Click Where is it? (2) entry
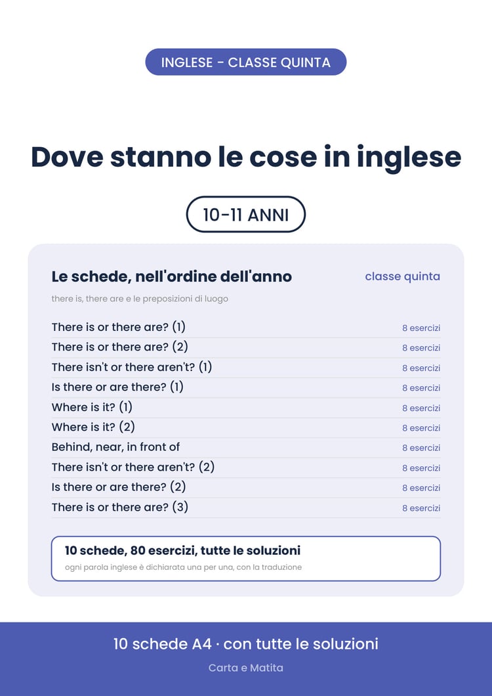The image size is (492, 696). click(x=246, y=427)
